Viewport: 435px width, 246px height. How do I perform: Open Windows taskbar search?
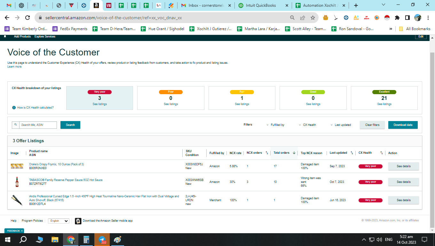pos(23,240)
